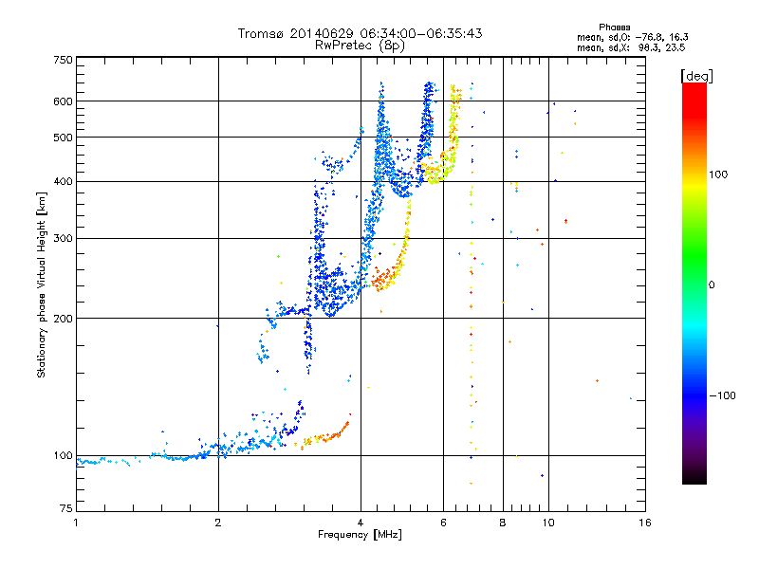Click the 'Frequency [MHz]' axis label
Viewport: 759px width, 569px height.
pyautogui.click(x=360, y=535)
